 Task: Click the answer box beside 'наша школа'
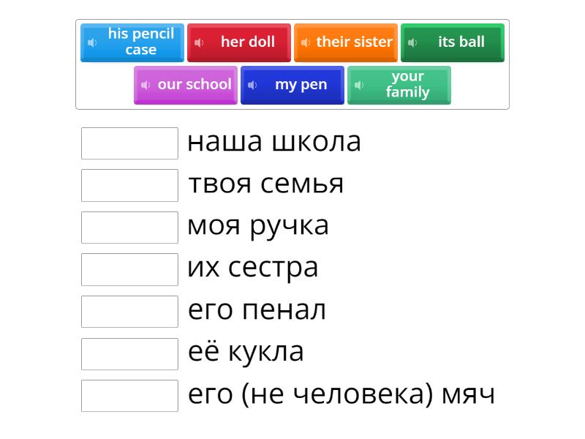coord(129,143)
